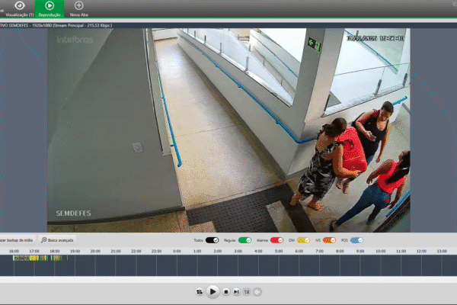The width and height of the screenshot is (457, 305).
Task: Toggle the DM recording filter
Action: click(304, 239)
